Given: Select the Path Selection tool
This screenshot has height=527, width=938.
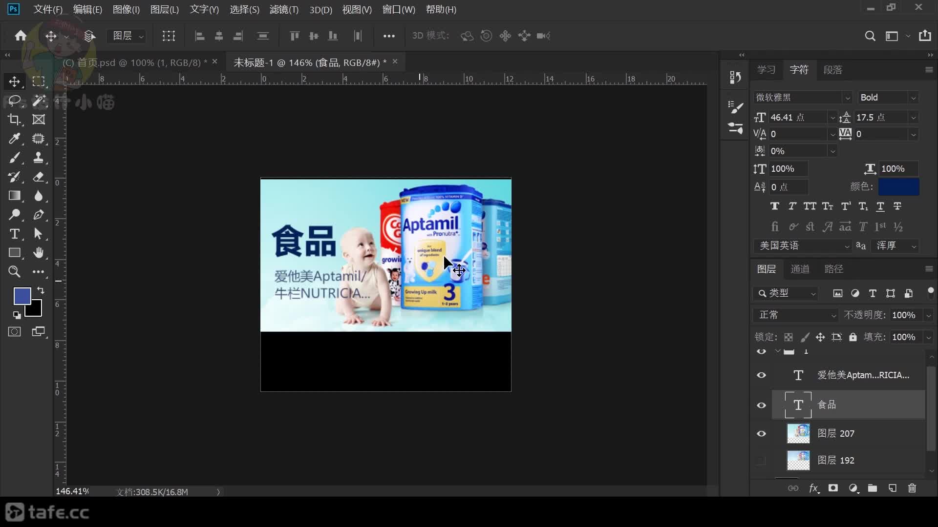Looking at the screenshot, I should (x=39, y=234).
